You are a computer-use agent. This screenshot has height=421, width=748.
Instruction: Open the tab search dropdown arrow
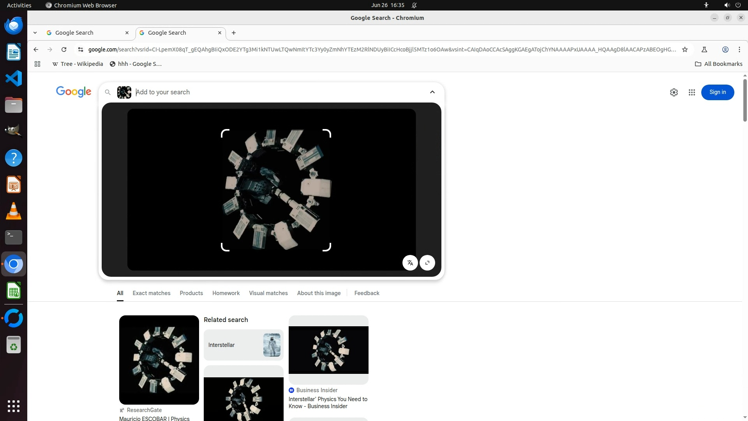(x=35, y=33)
